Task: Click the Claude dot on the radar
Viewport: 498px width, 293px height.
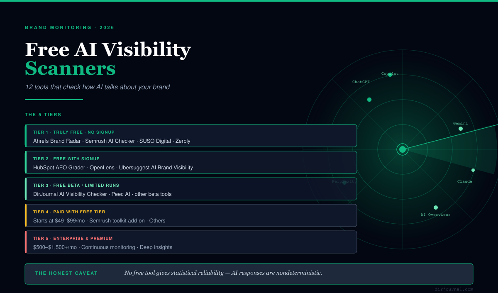Action: click(473, 170)
